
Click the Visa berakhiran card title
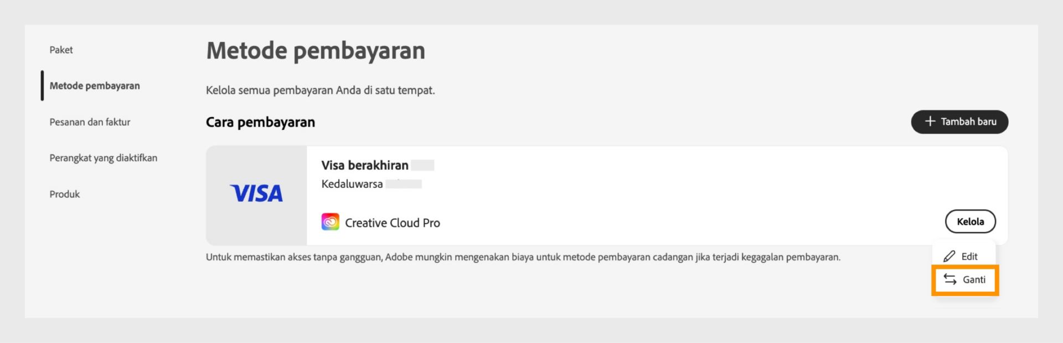click(365, 165)
